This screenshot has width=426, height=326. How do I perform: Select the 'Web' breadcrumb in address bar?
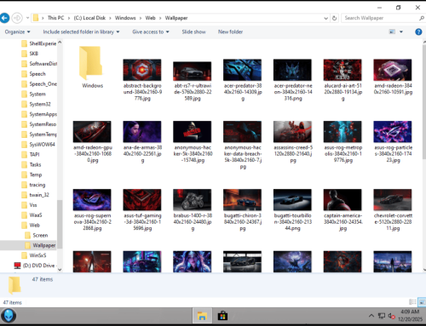click(x=150, y=18)
